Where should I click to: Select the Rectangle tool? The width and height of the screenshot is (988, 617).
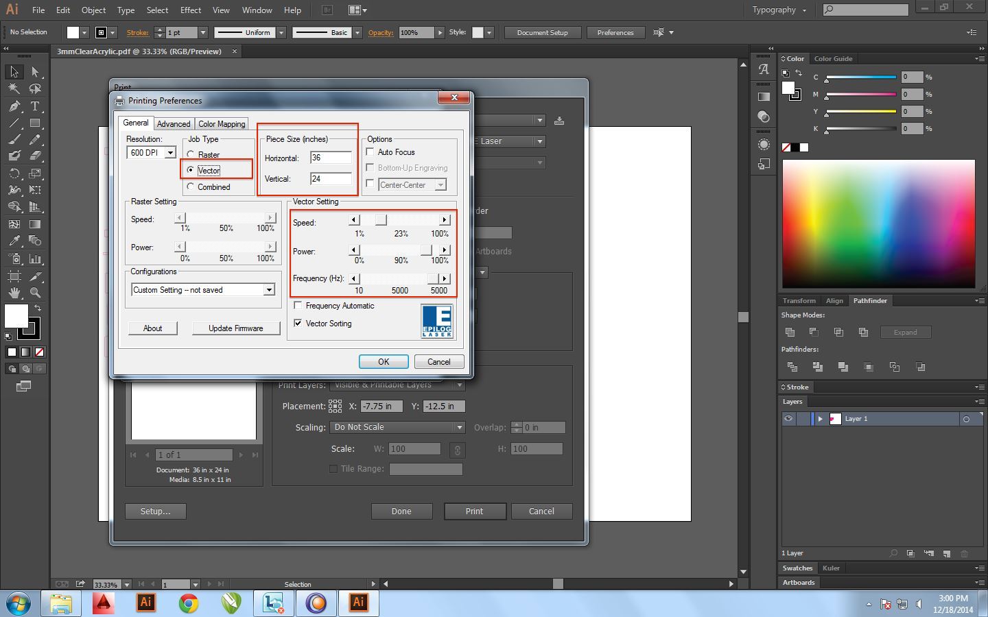pyautogui.click(x=35, y=123)
